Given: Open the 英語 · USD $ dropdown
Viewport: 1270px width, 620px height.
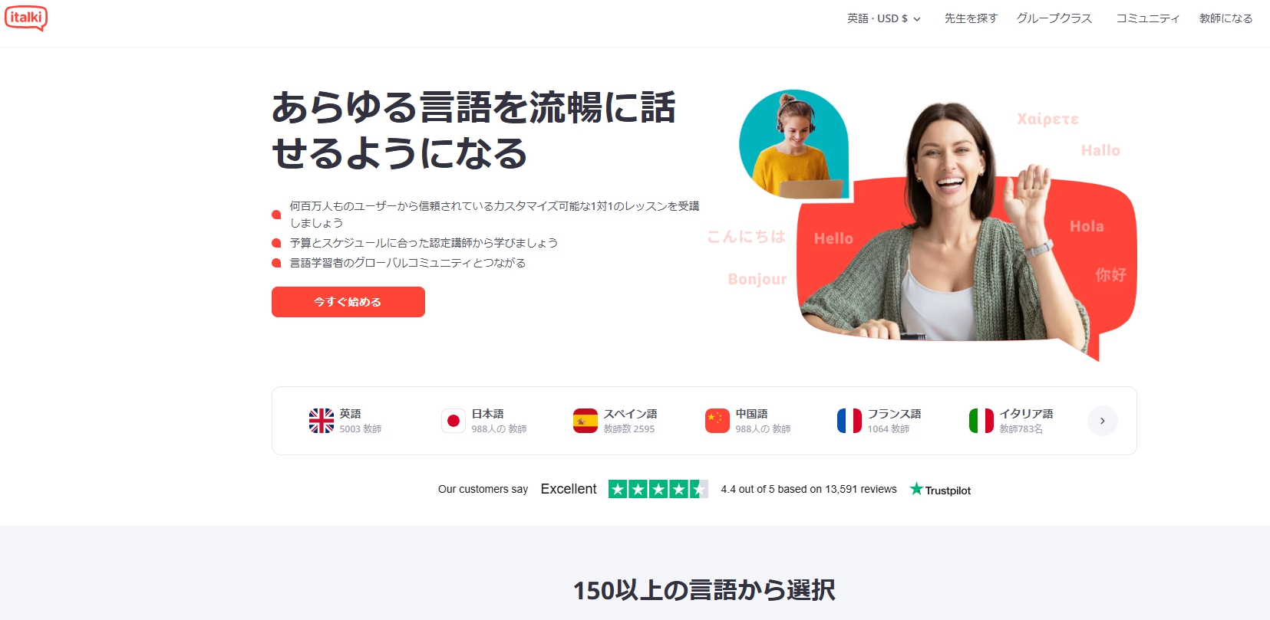Looking at the screenshot, I should [883, 18].
